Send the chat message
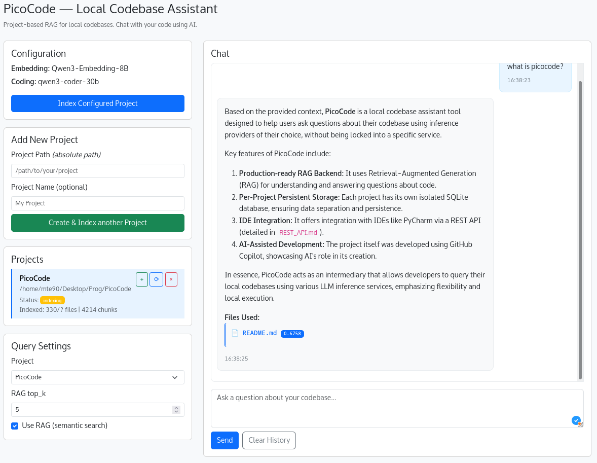 click(x=225, y=440)
